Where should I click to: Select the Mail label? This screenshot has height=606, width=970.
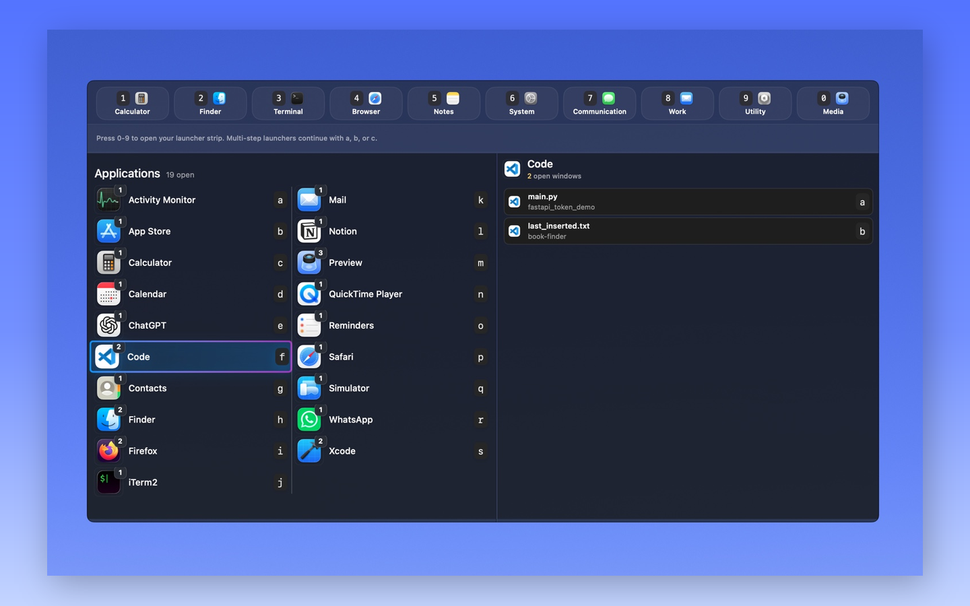pos(337,200)
